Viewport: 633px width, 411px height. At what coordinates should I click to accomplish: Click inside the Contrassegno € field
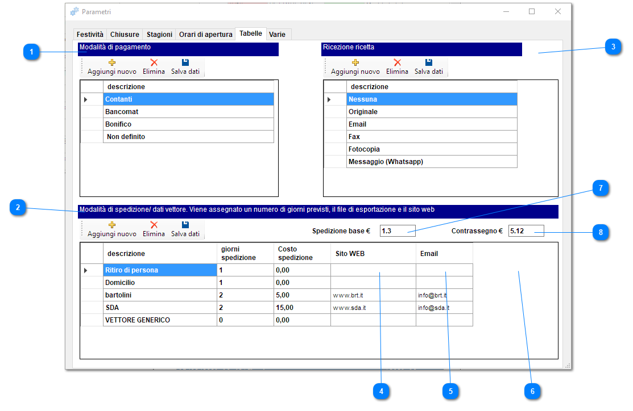tap(526, 231)
